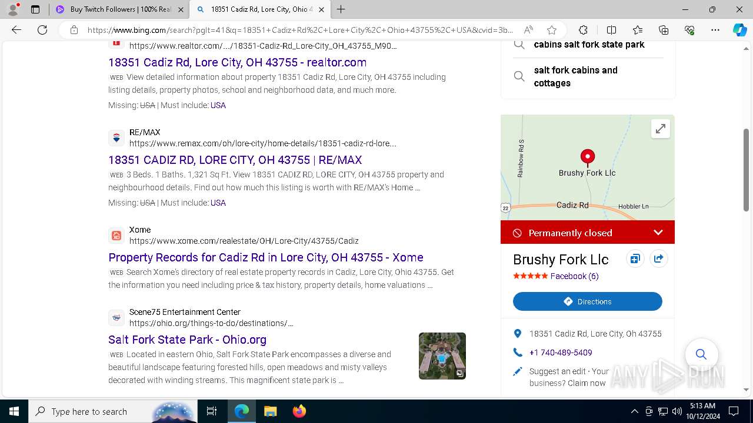Click the map pin on Brushy Fork Llc

coord(587,157)
